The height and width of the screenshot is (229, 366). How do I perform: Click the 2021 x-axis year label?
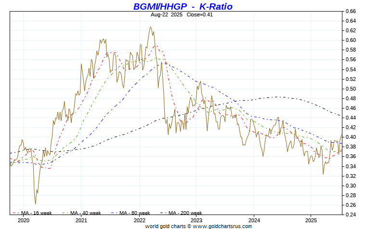pos(81,220)
